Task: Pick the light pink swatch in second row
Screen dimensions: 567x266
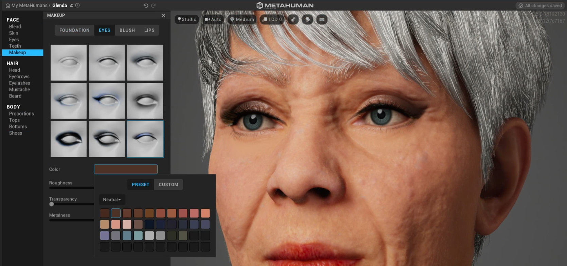Action: (x=127, y=224)
